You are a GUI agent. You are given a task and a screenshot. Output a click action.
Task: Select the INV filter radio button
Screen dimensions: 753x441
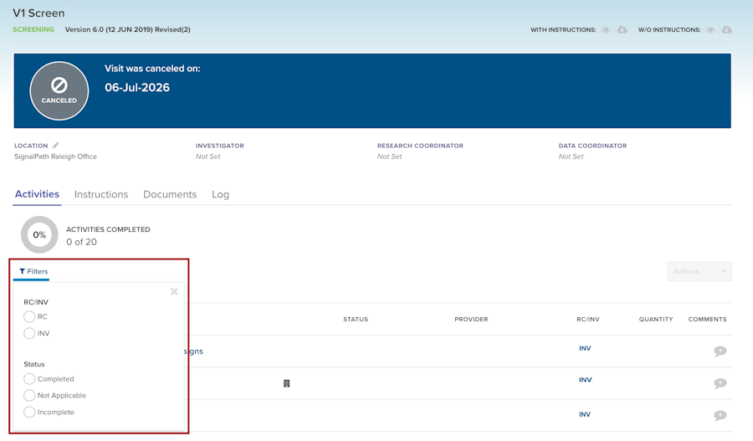[x=29, y=333]
